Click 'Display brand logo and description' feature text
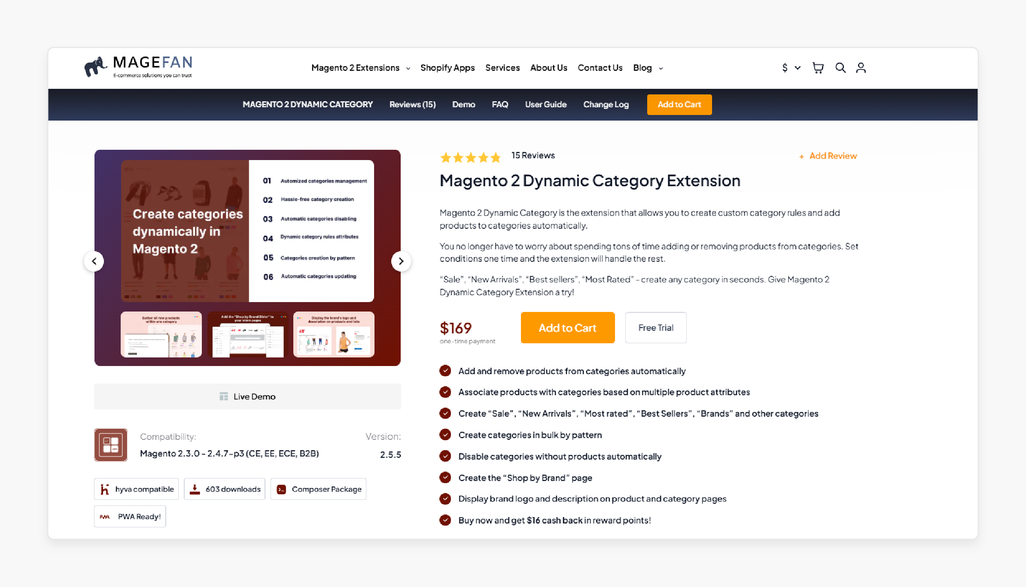The width and height of the screenshot is (1026, 587). coord(592,499)
